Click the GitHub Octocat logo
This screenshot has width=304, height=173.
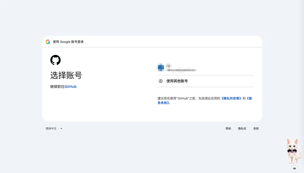click(55, 60)
